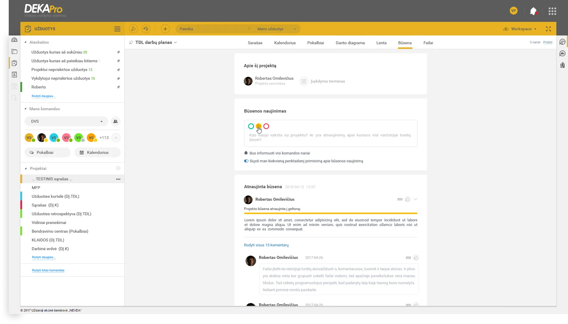Add new project plus icon
568x324 pixels.
coord(118,168)
